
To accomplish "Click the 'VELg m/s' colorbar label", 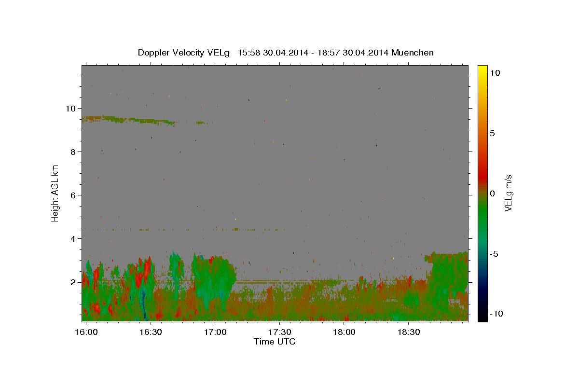I will tap(508, 193).
